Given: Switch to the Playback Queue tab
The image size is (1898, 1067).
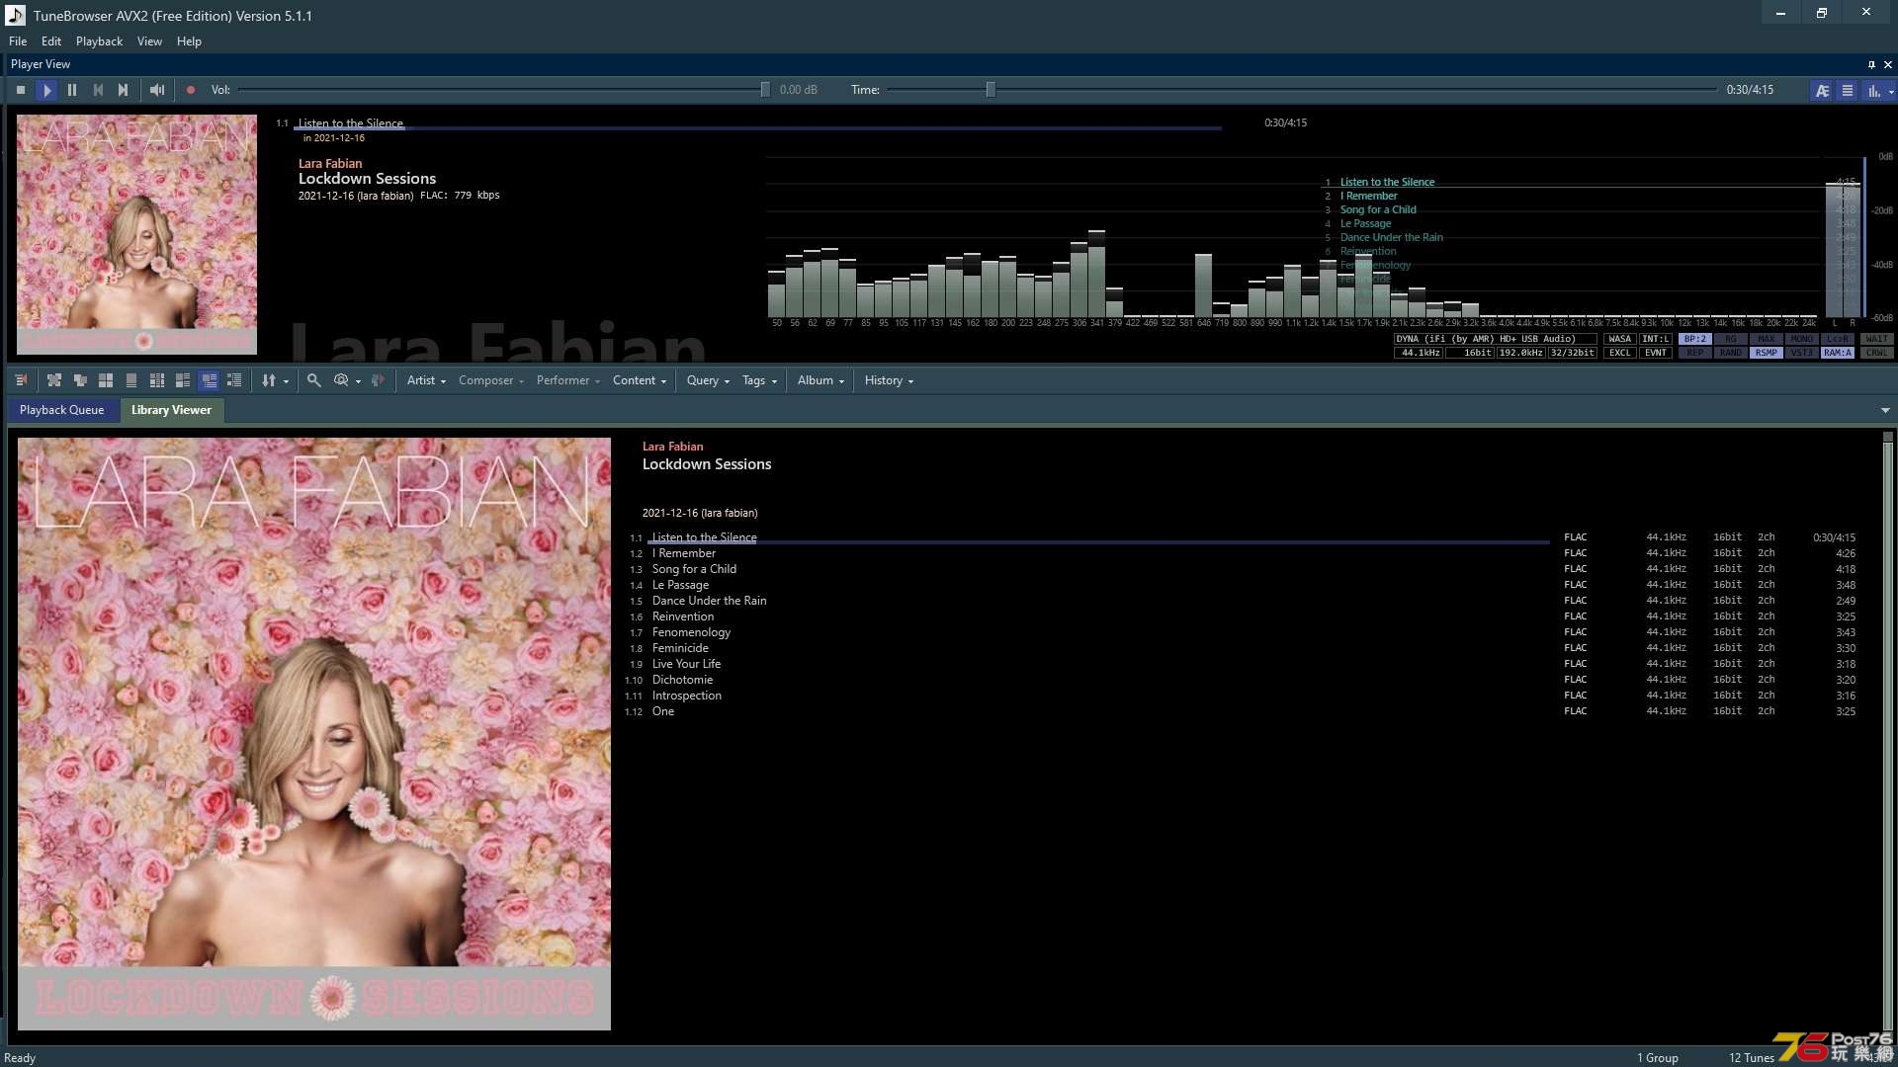Looking at the screenshot, I should tap(61, 410).
